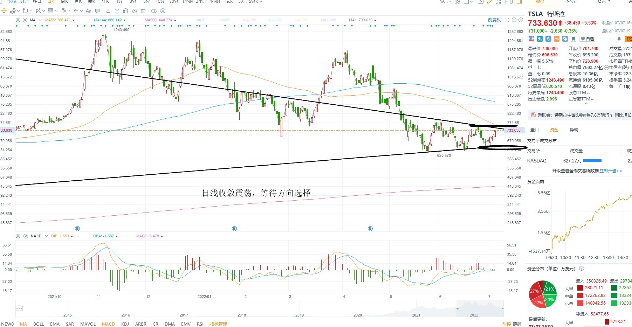Screen dimensions: 632x327
Task: Click the hide drawings eye-slash icon
Action: point(135,11)
